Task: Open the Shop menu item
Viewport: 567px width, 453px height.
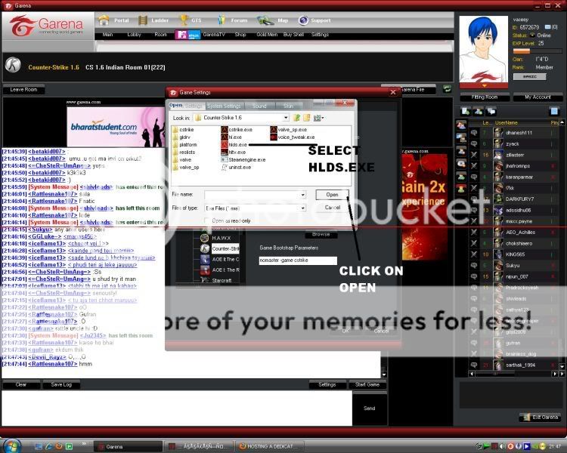Action: pyautogui.click(x=240, y=35)
